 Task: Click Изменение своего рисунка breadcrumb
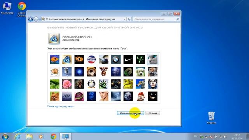point(100,19)
